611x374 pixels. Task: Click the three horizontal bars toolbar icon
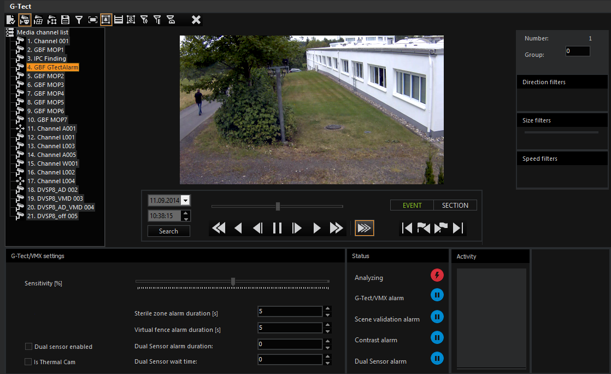(x=119, y=20)
